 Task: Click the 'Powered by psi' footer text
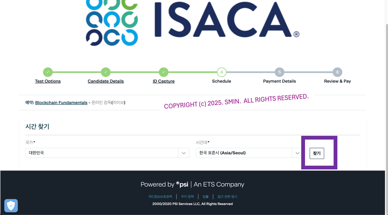[x=192, y=185]
